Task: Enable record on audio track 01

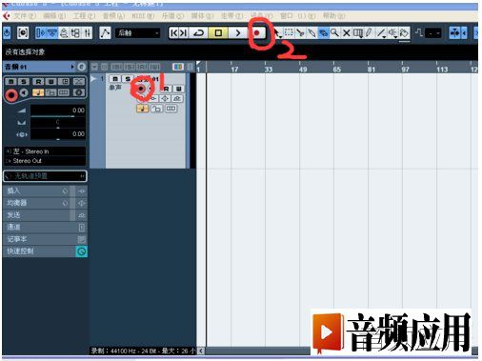Action: tap(141, 89)
